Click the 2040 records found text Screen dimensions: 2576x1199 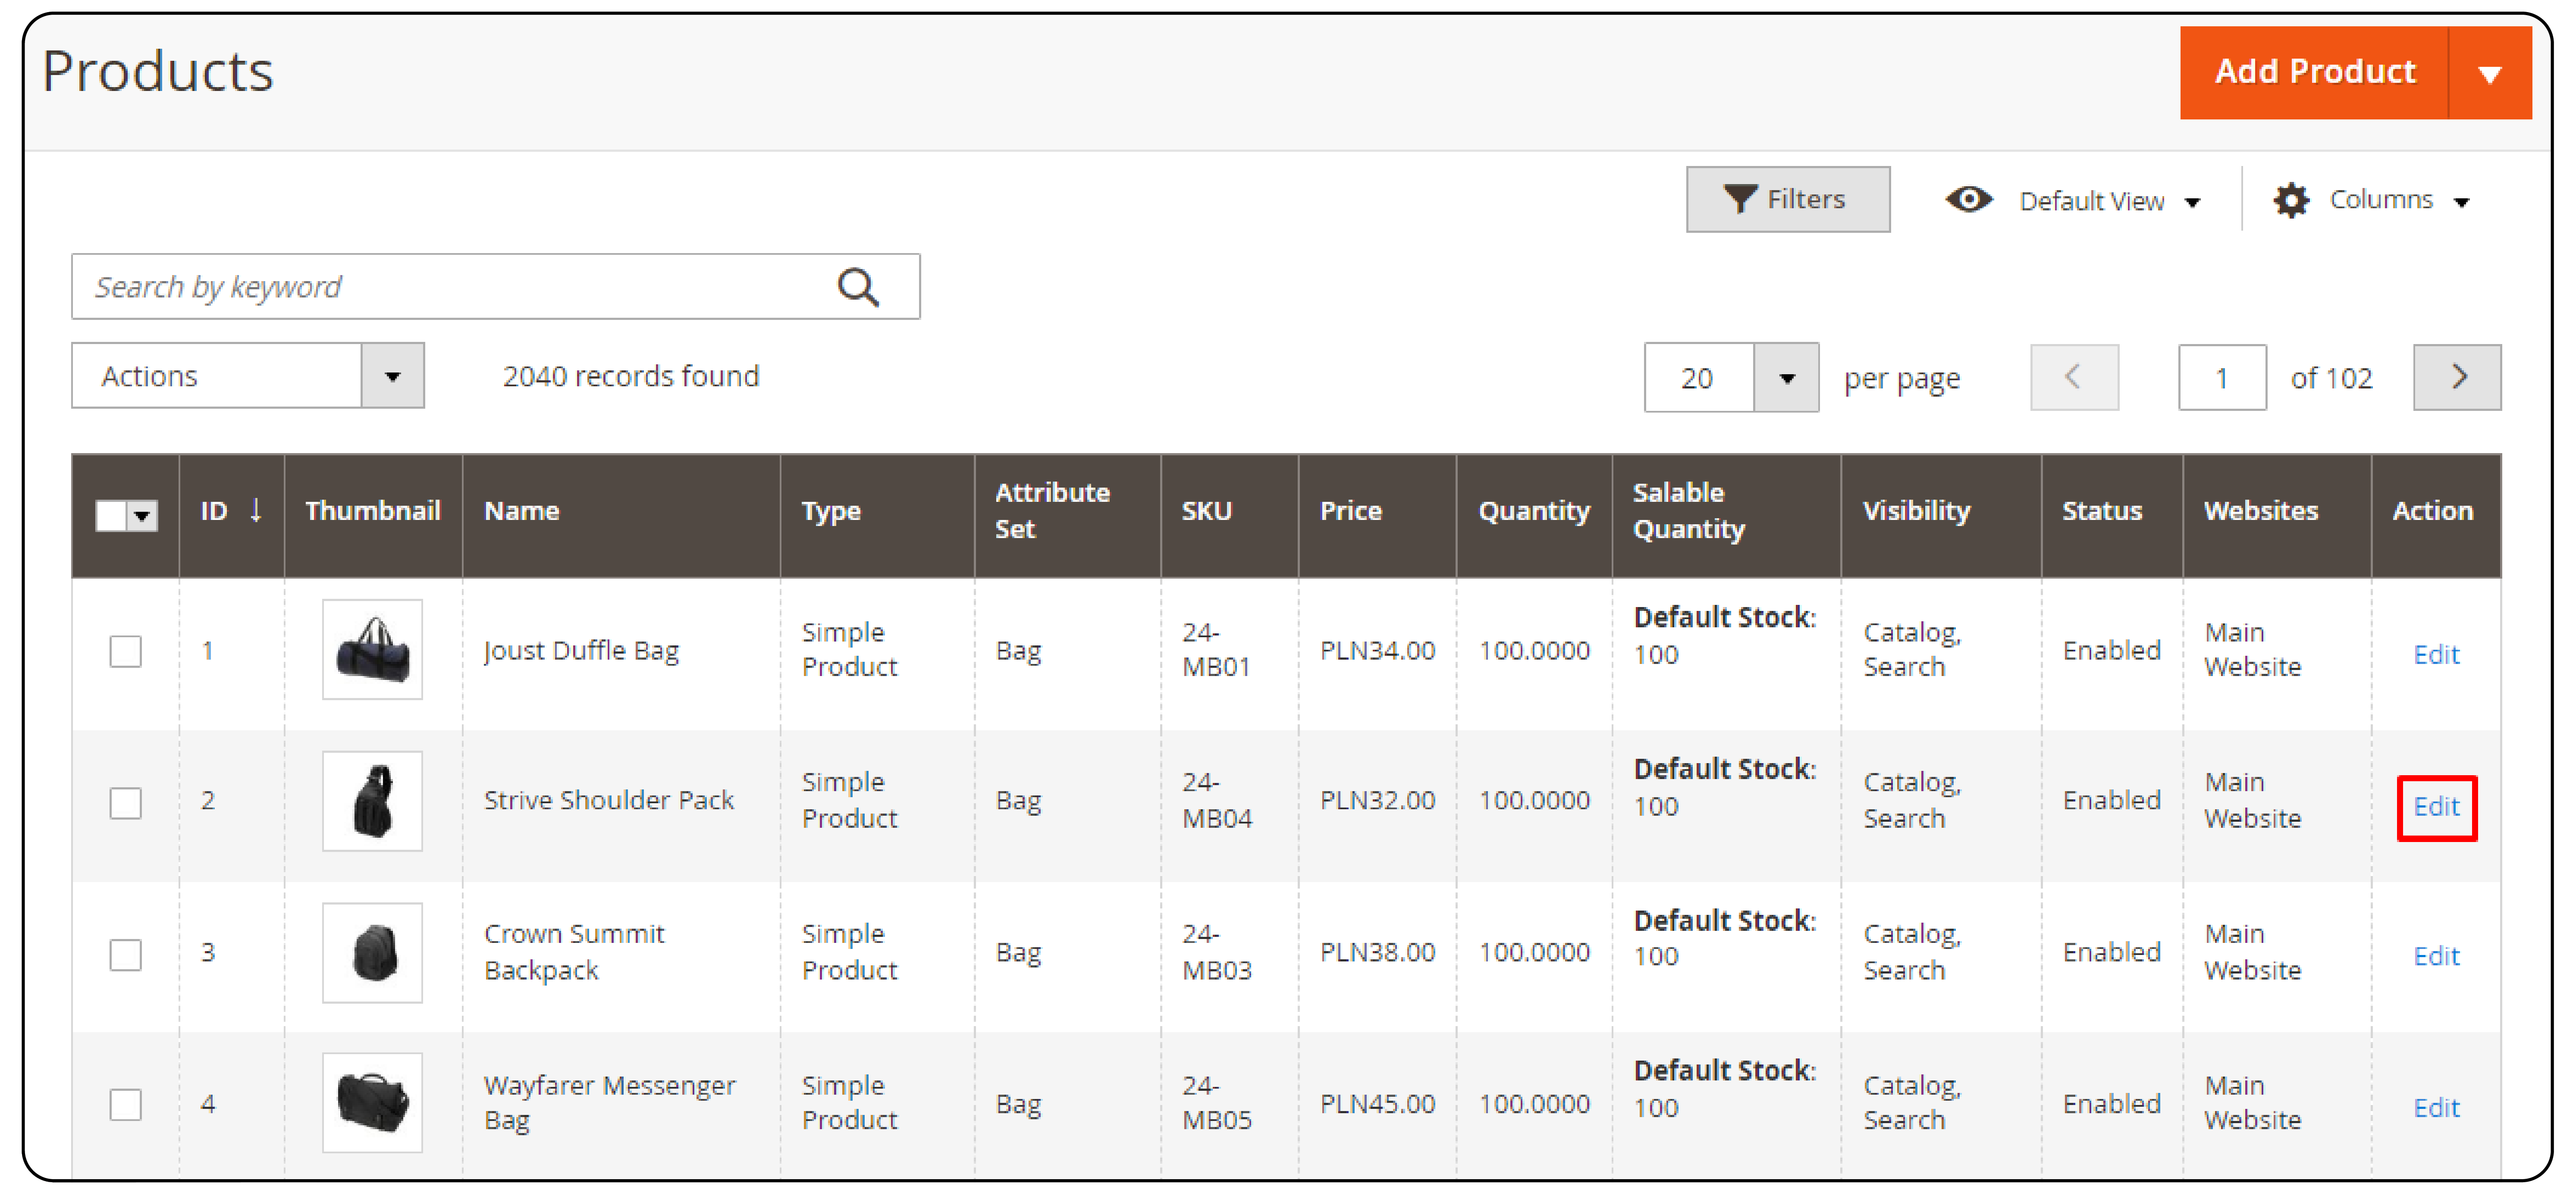[x=631, y=376]
